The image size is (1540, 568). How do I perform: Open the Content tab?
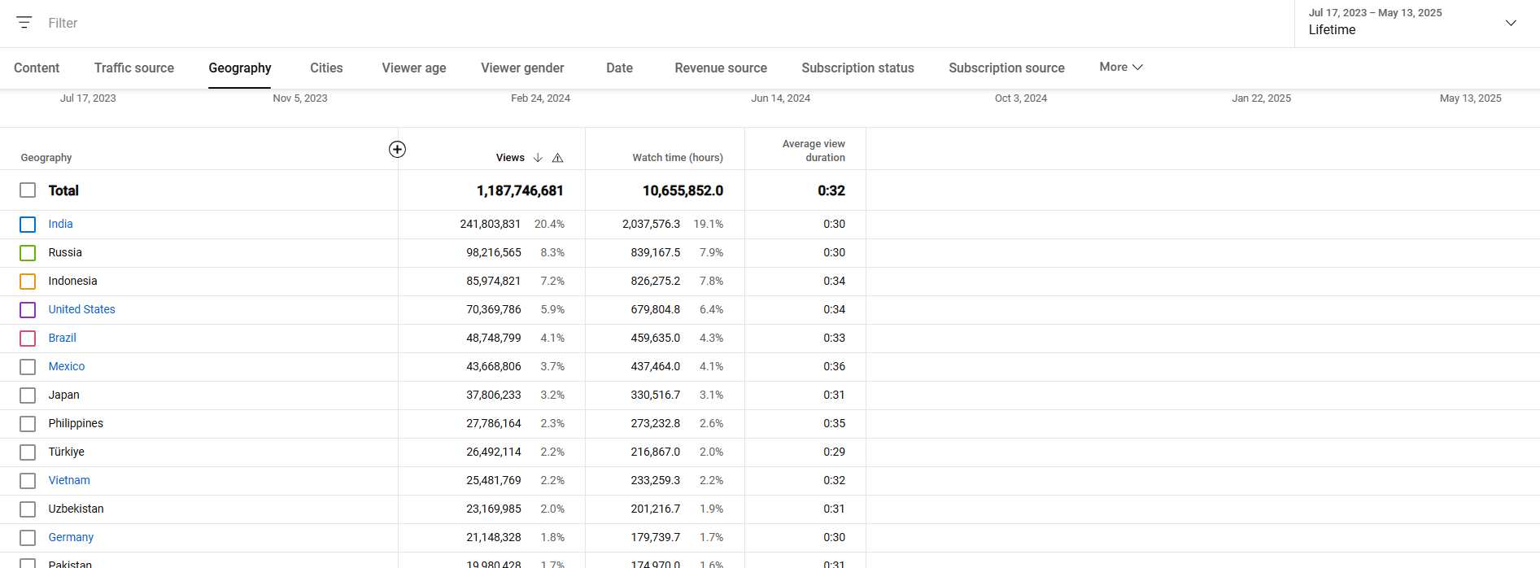click(37, 68)
